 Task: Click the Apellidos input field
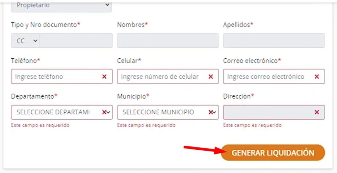tap(274, 41)
